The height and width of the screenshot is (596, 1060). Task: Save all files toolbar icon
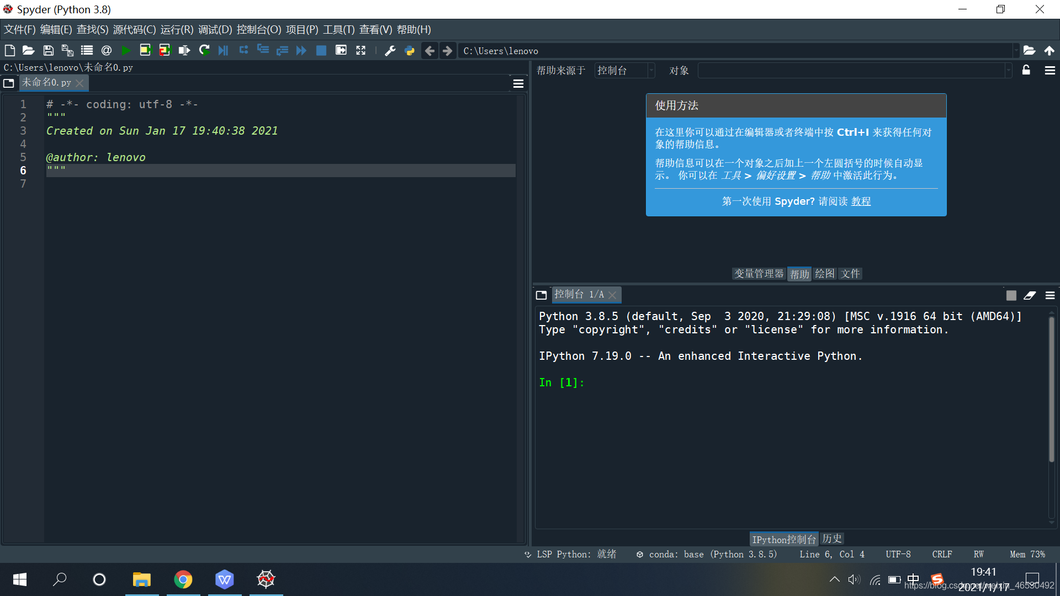67,50
